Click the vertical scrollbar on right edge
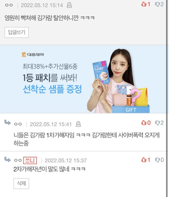This screenshot has height=197, width=169. pyautogui.click(x=167, y=98)
